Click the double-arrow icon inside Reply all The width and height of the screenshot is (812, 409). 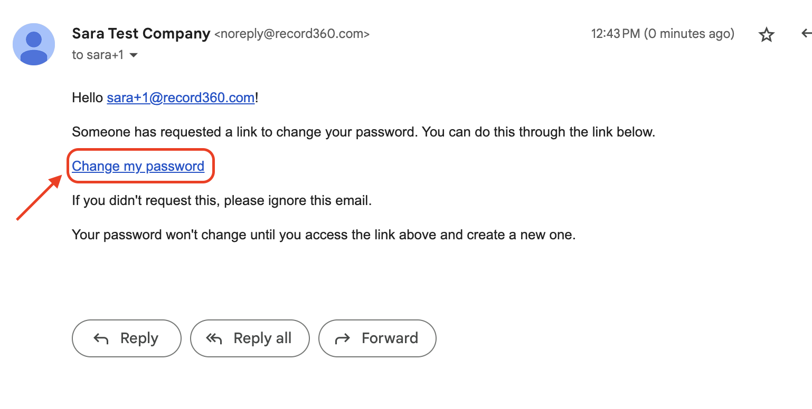[x=214, y=338]
